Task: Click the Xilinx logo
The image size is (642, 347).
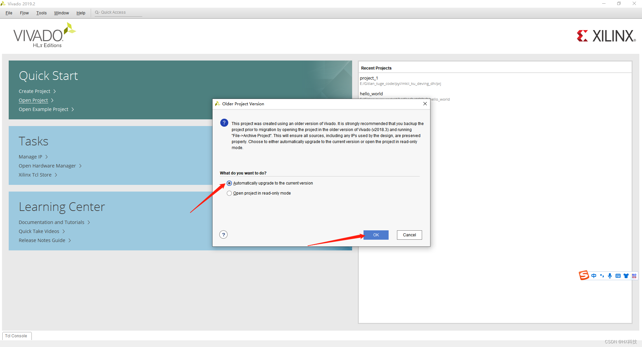Action: (x=606, y=36)
